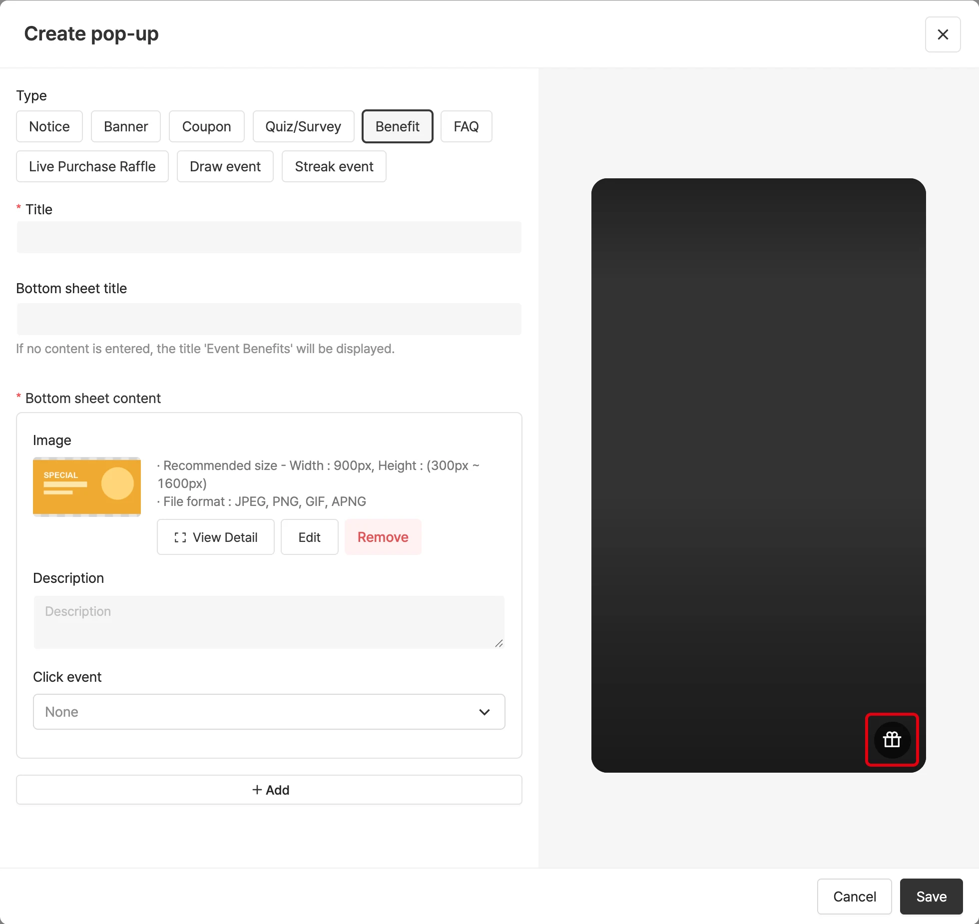Select the Benefit type option

(x=398, y=126)
